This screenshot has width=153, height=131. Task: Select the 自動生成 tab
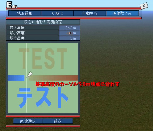point(90,13)
